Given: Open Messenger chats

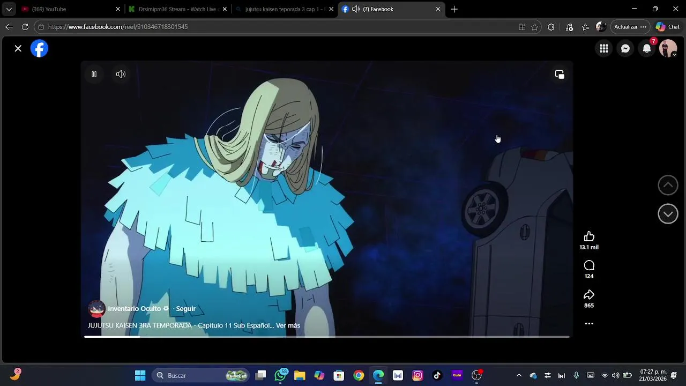Looking at the screenshot, I should click(x=625, y=49).
